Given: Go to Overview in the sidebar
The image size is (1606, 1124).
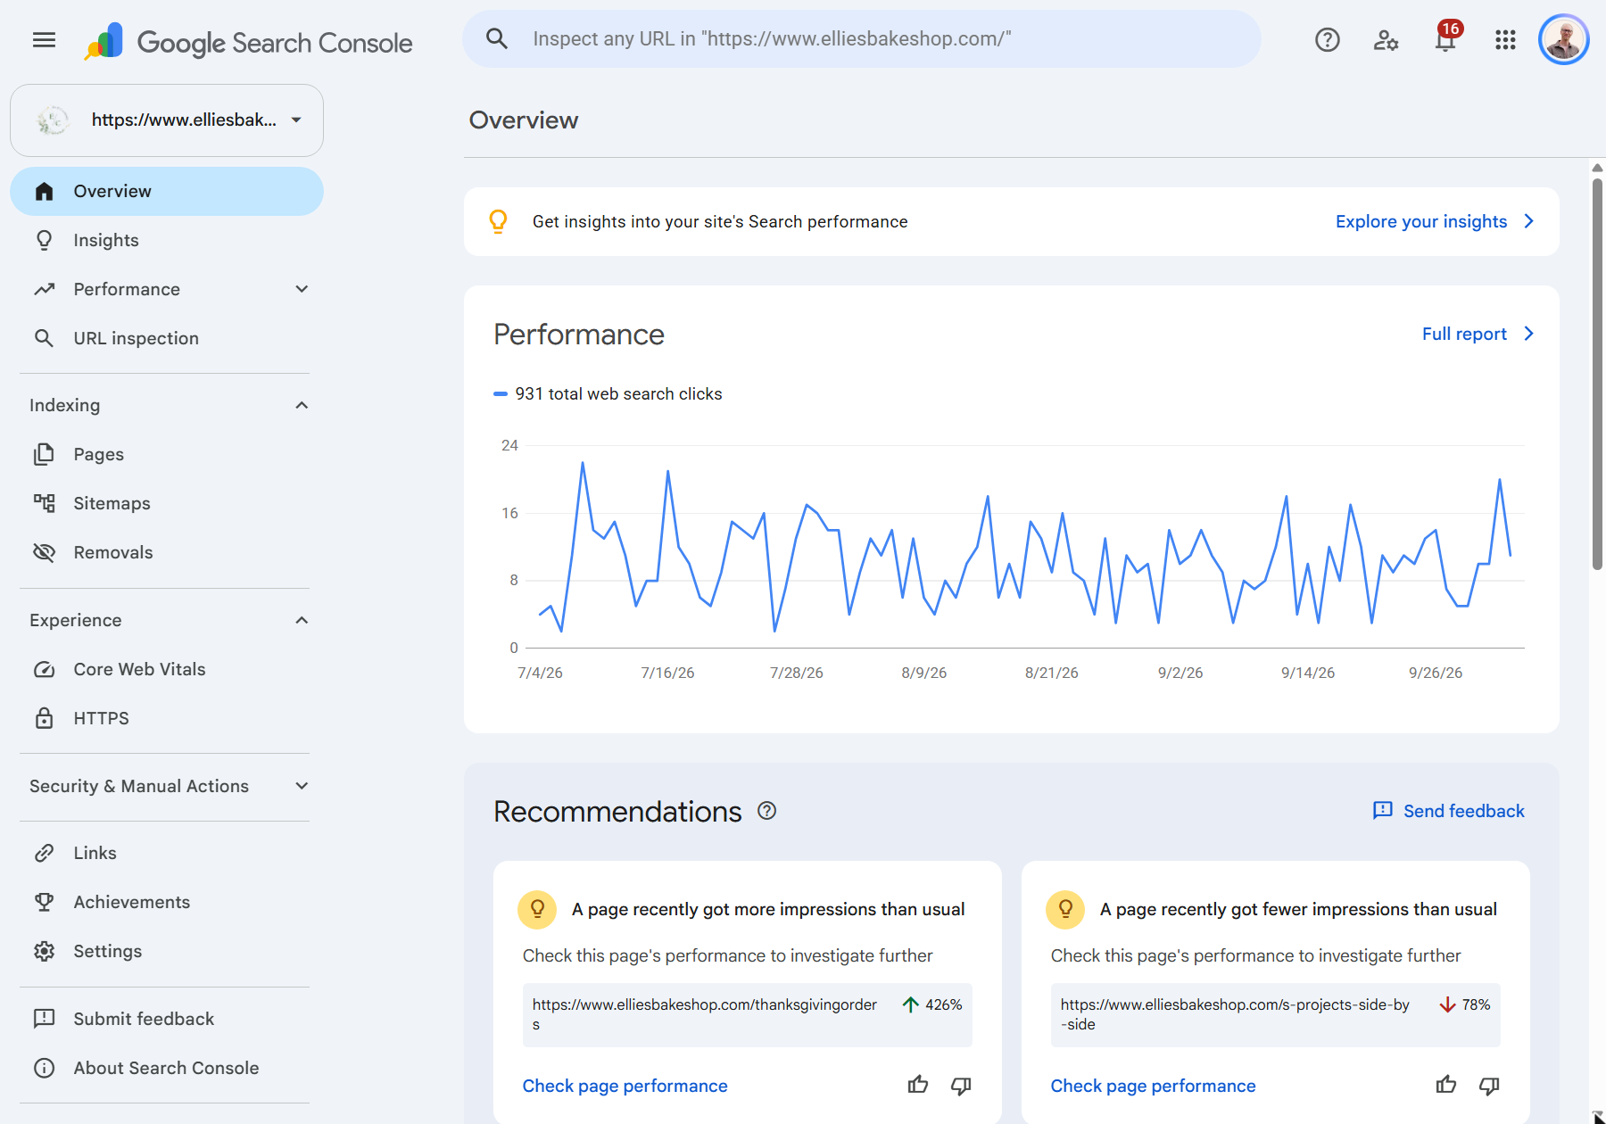Looking at the screenshot, I should pos(166,191).
